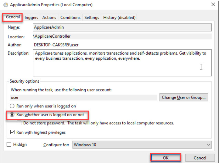This screenshot has height=163, width=219.
Task: Switch to the Settings tab
Action: pos(92,18)
